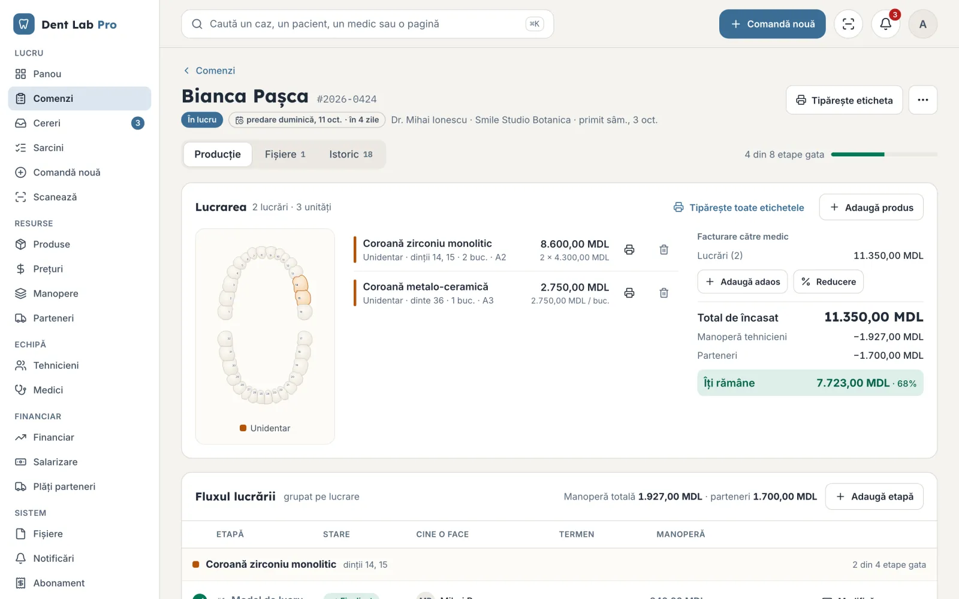Go back via the Comenzi breadcrumb
This screenshot has height=599, width=959.
click(209, 71)
